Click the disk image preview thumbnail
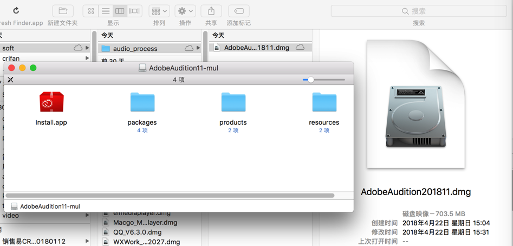This screenshot has height=246, width=513. click(416, 104)
